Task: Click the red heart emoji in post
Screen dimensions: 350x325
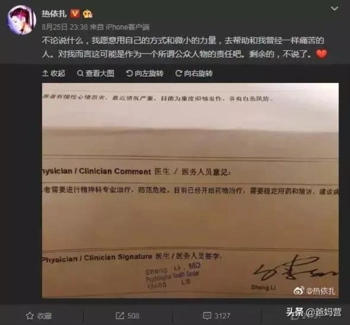Action: (321, 54)
